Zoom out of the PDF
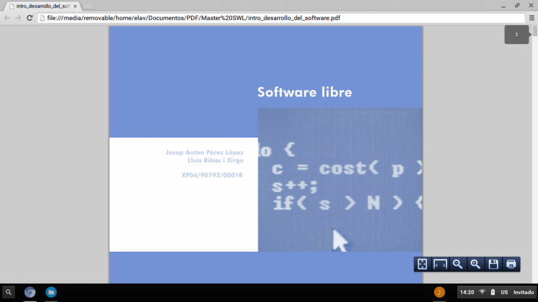This screenshot has width=538, height=302. point(458,264)
